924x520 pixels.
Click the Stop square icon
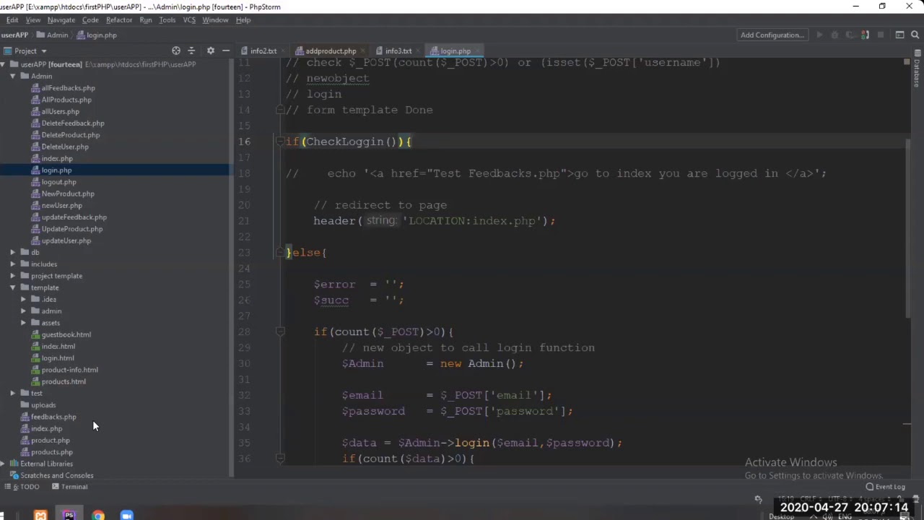[x=881, y=35]
